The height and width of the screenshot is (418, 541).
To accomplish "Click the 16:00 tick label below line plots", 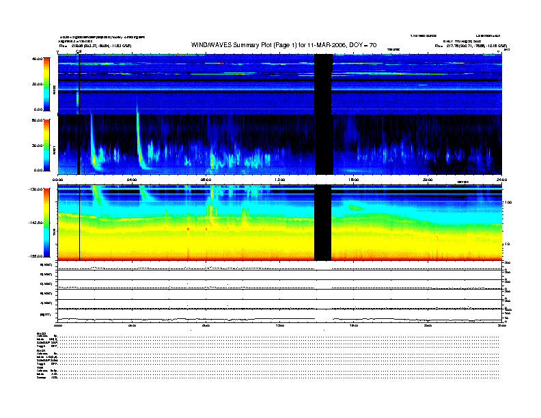I will (354, 326).
